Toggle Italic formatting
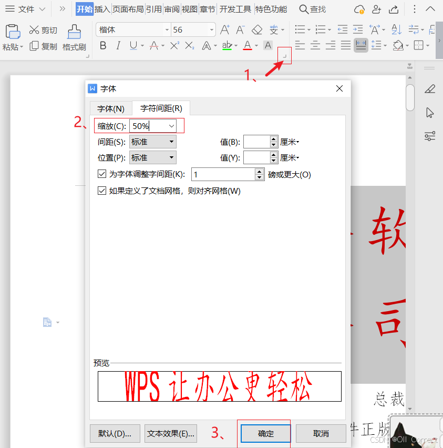Image resolution: width=443 pixels, height=448 pixels. coord(118,45)
